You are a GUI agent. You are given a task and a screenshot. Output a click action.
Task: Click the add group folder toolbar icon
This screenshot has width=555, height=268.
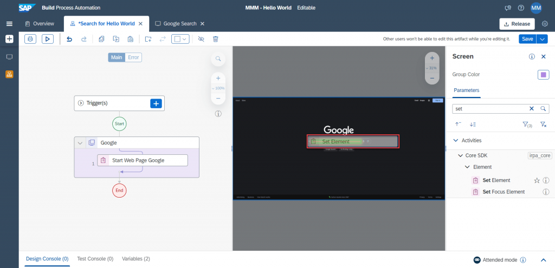coord(149,39)
